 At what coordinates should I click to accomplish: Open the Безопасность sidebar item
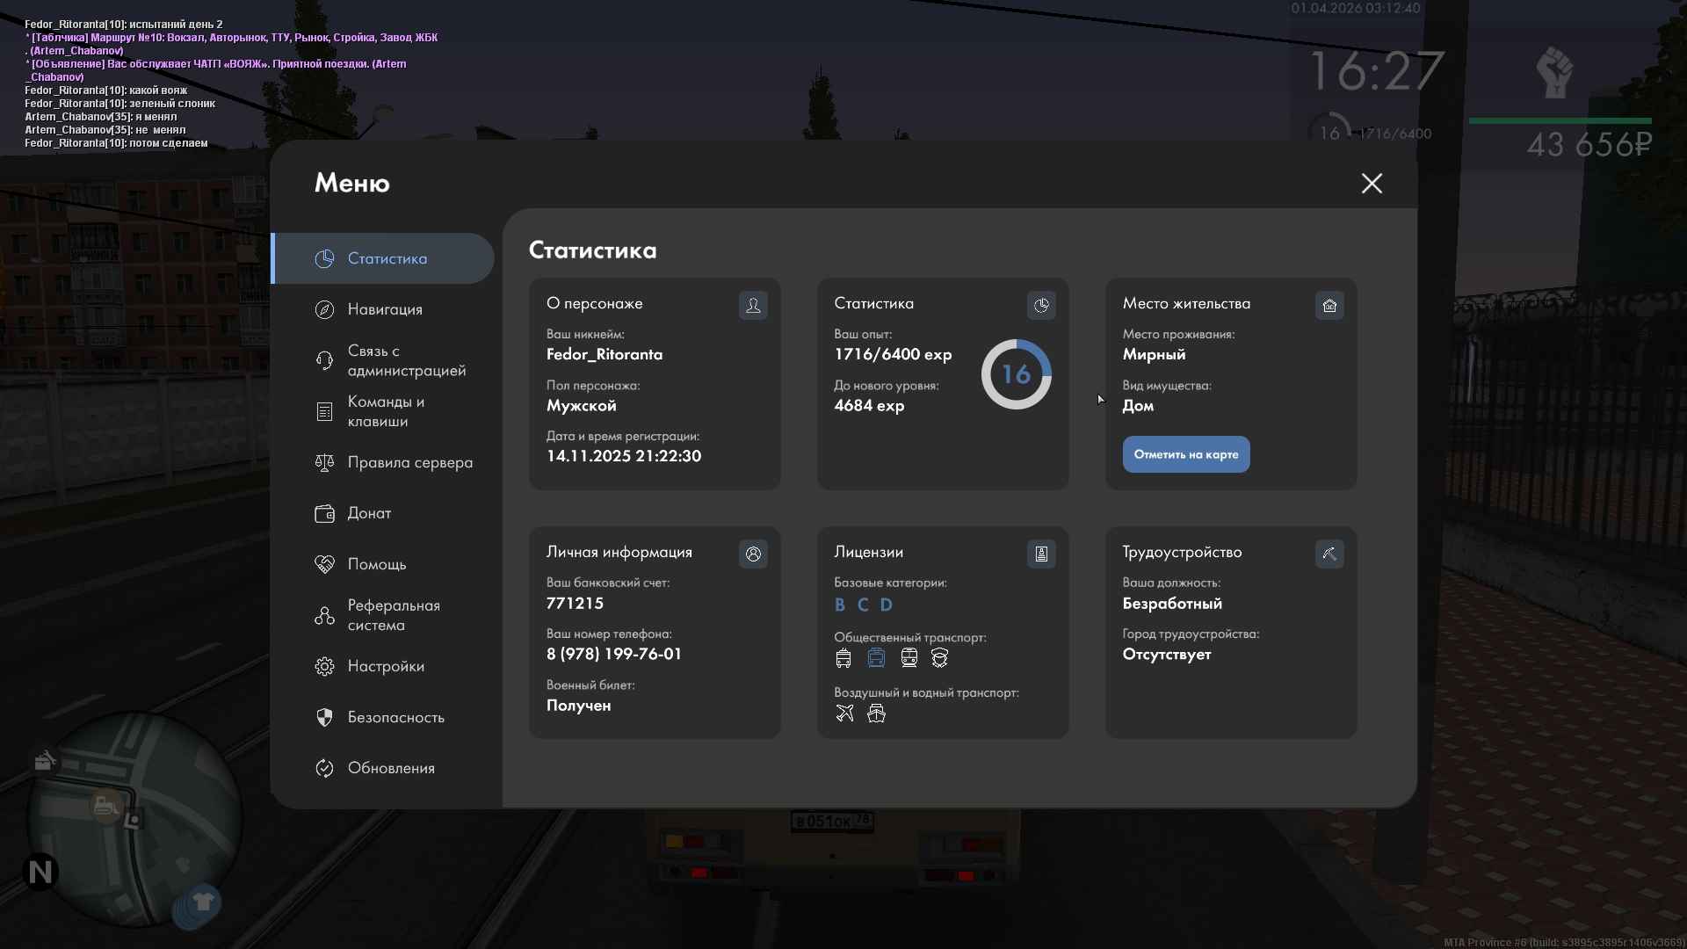pos(395,717)
